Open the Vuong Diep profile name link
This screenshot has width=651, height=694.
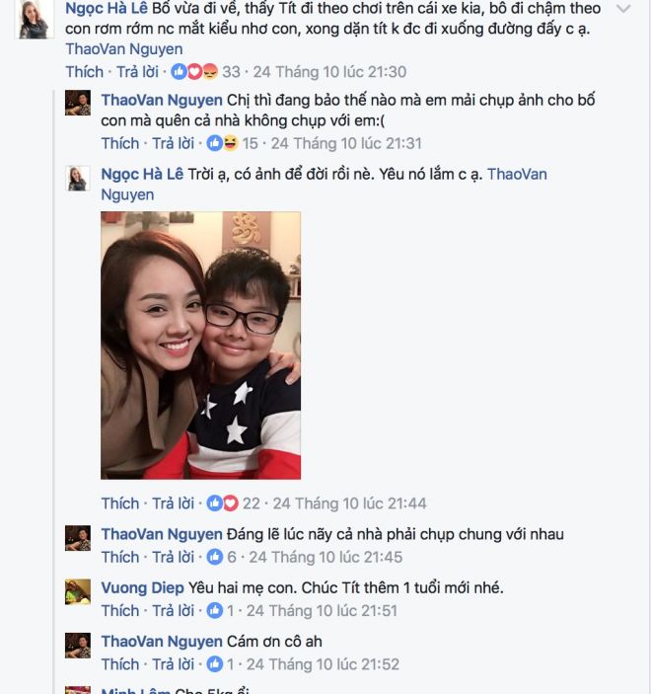(142, 588)
